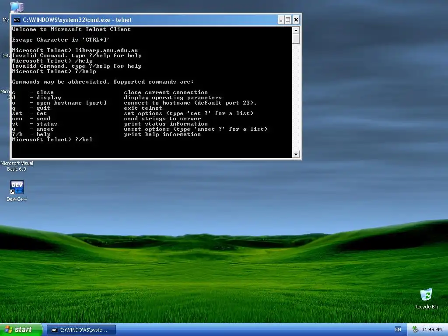
Task: Activate the C:\WINDOWS\syste... taskbar button
Action: tap(81, 330)
